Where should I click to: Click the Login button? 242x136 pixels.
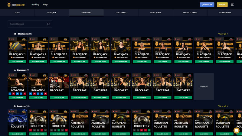coord(222,5)
